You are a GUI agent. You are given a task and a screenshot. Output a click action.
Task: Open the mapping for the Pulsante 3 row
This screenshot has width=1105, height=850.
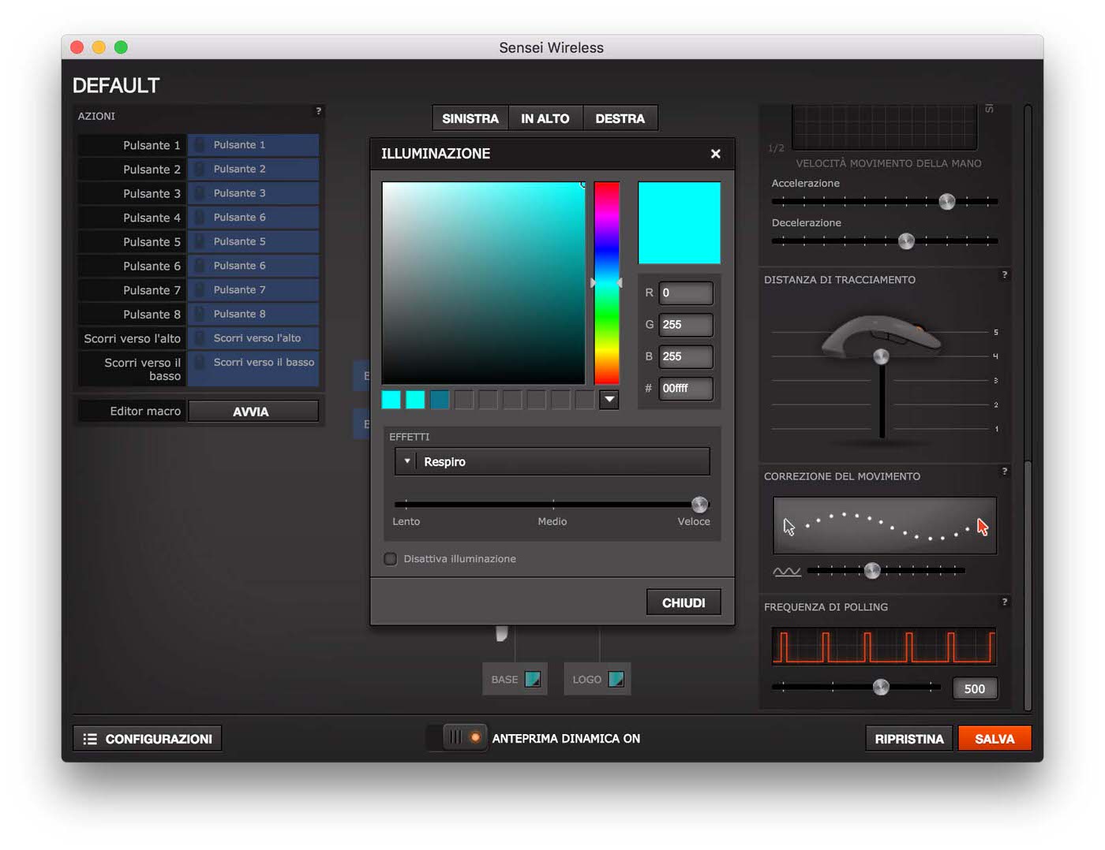point(253,193)
